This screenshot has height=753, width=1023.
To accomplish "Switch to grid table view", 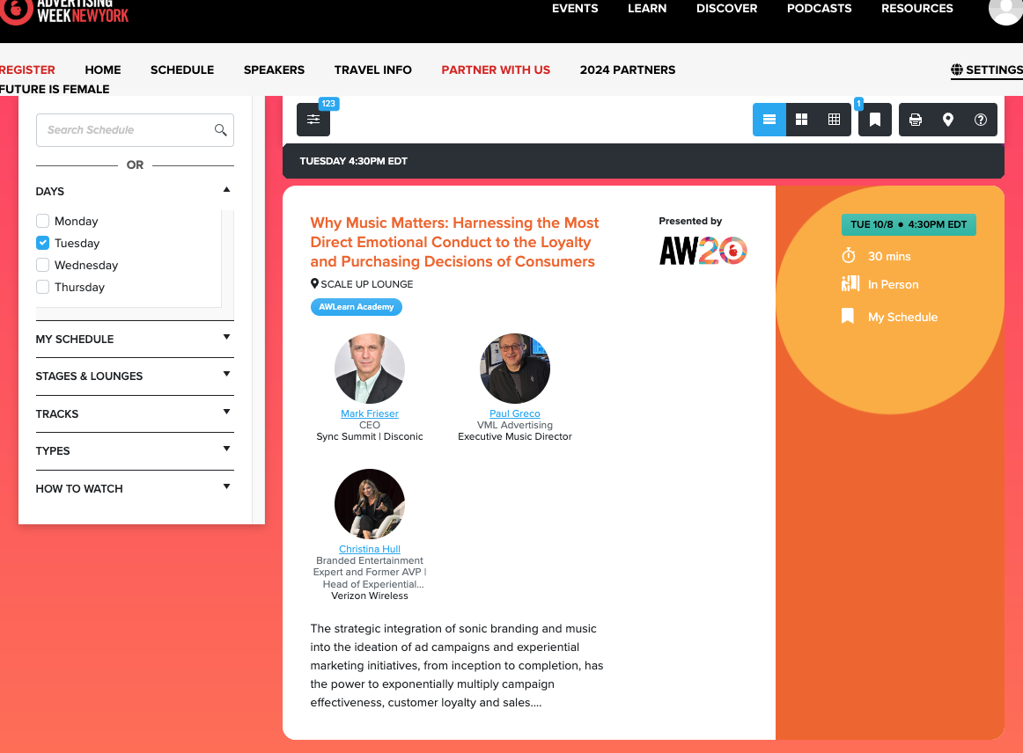I will click(x=835, y=120).
